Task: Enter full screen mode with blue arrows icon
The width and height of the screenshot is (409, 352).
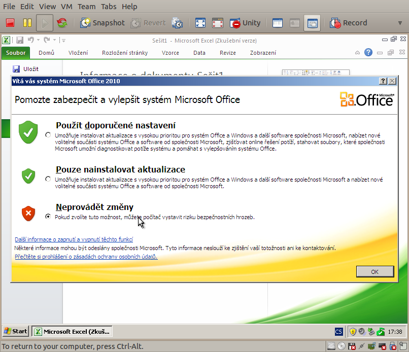Action: pos(200,23)
